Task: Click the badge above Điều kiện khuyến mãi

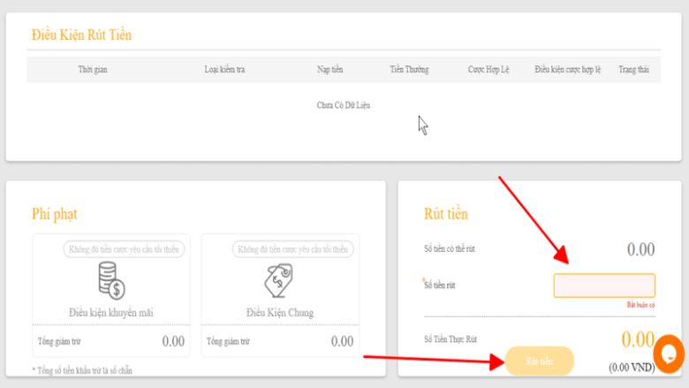Action: tap(124, 249)
